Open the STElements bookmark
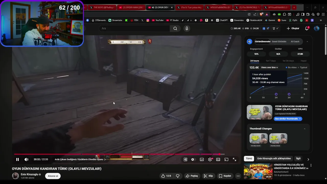The height and width of the screenshot is (184, 327). (99, 20)
